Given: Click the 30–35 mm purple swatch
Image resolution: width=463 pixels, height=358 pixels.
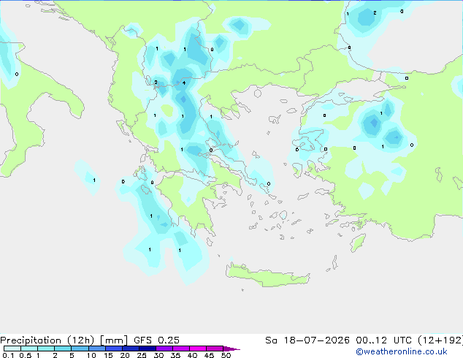Looking at the screenshot, I should point(164,349).
